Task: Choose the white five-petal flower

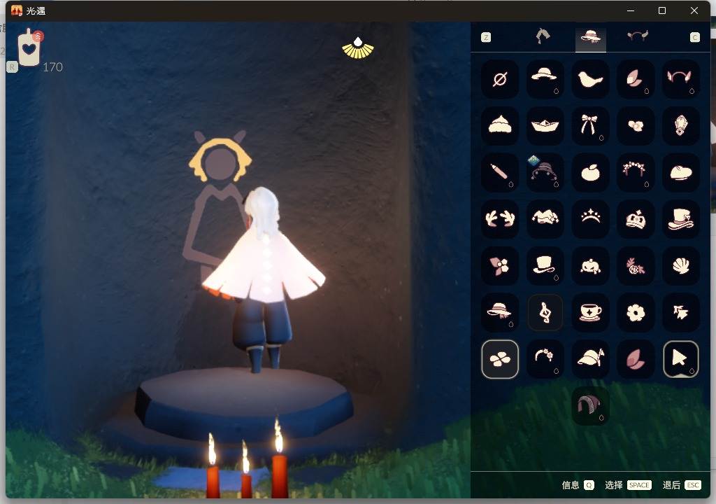Action: [x=635, y=312]
